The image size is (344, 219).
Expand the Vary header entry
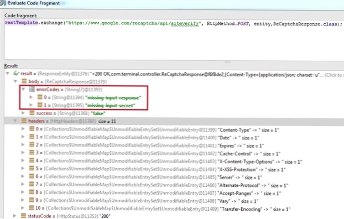[x=23, y=200]
